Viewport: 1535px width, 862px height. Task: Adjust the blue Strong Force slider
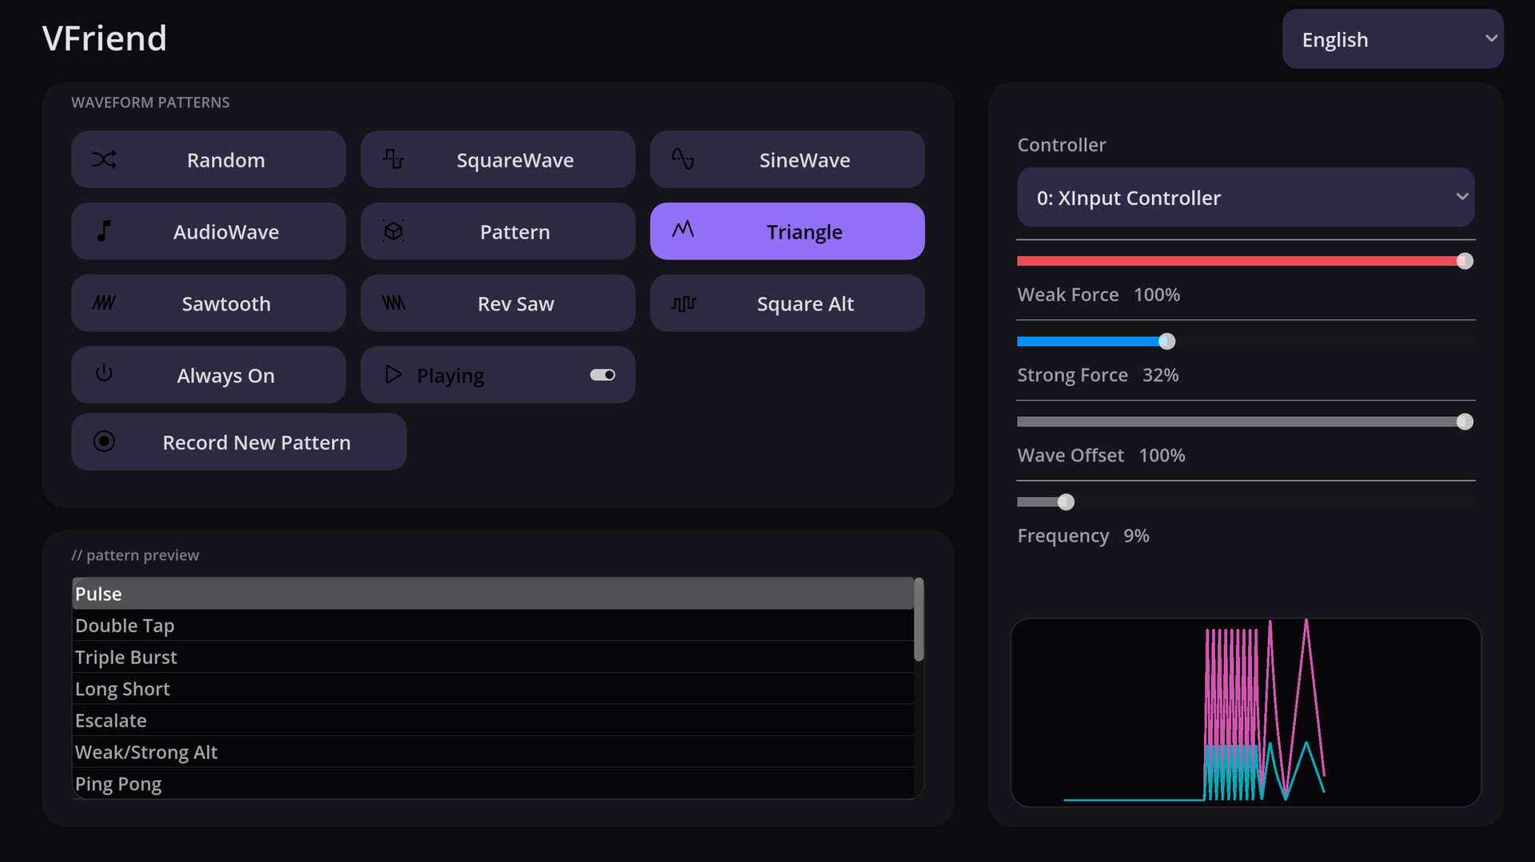click(x=1246, y=341)
